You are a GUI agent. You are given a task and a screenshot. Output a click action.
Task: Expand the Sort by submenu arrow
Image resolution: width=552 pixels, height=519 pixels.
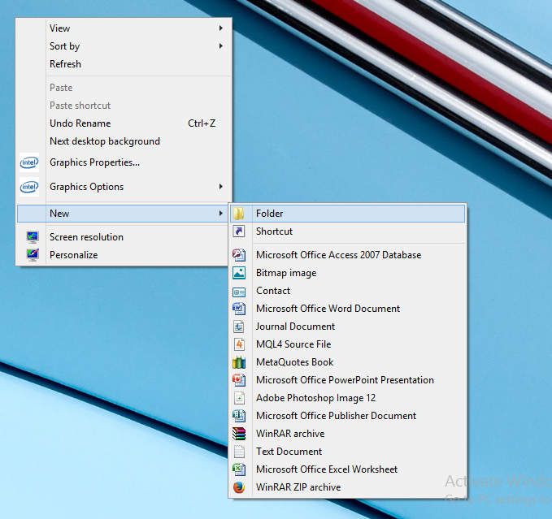click(x=221, y=46)
